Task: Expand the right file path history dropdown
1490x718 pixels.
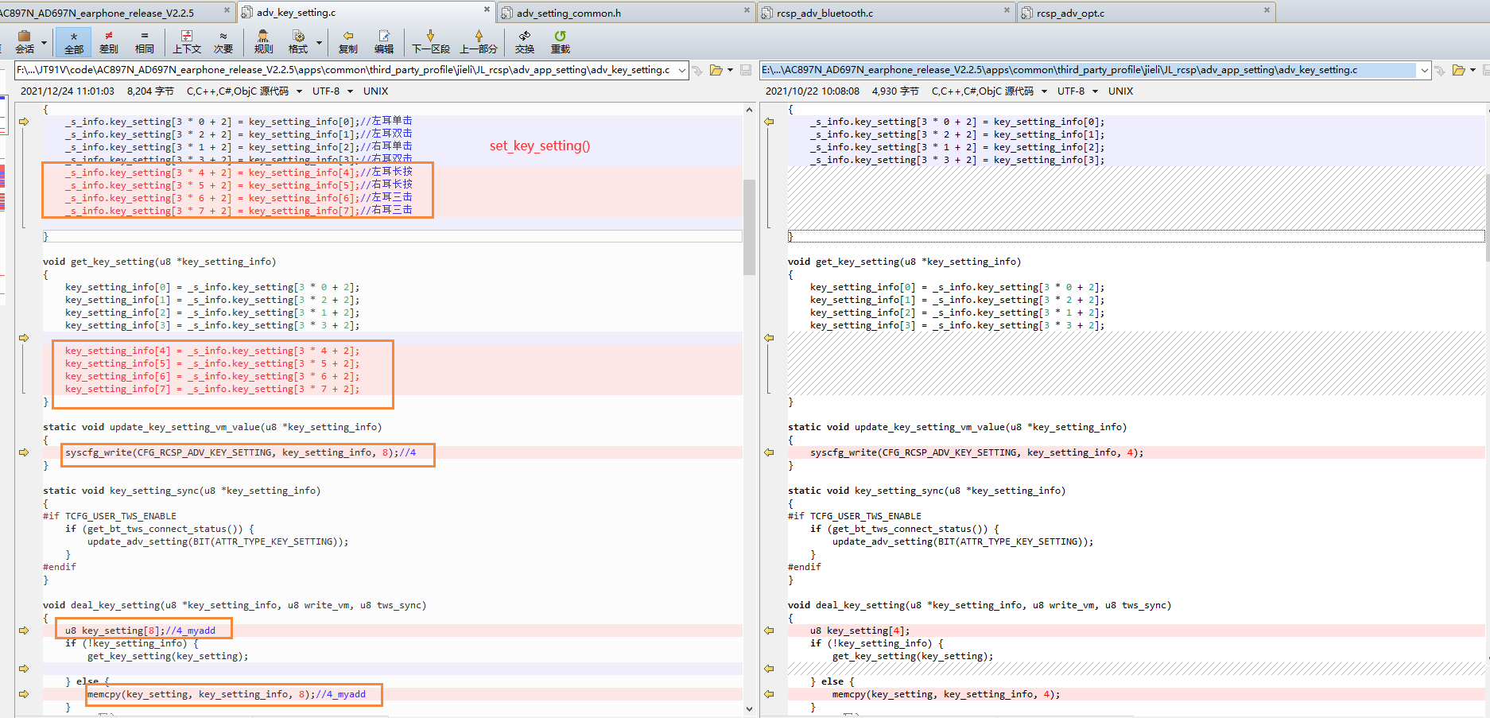Action: coord(1425,70)
